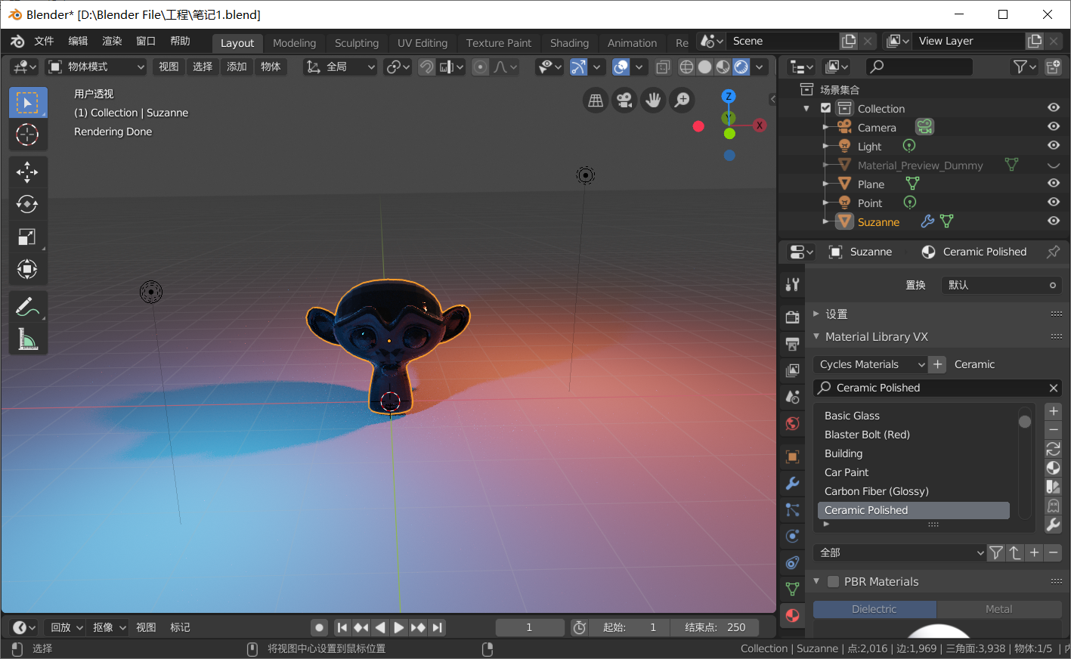The height and width of the screenshot is (659, 1071).
Task: Open the Tool properties tab
Action: click(792, 284)
